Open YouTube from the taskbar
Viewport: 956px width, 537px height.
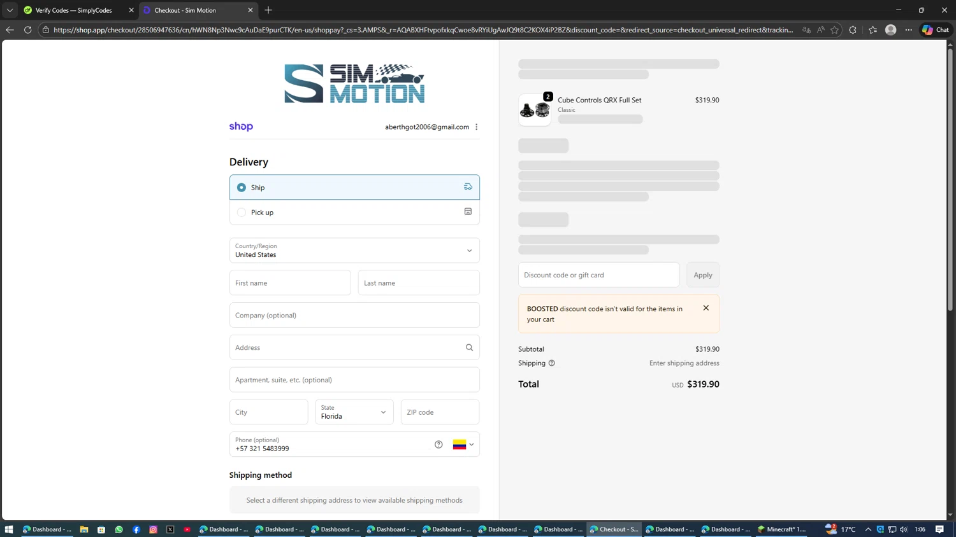[x=187, y=529]
